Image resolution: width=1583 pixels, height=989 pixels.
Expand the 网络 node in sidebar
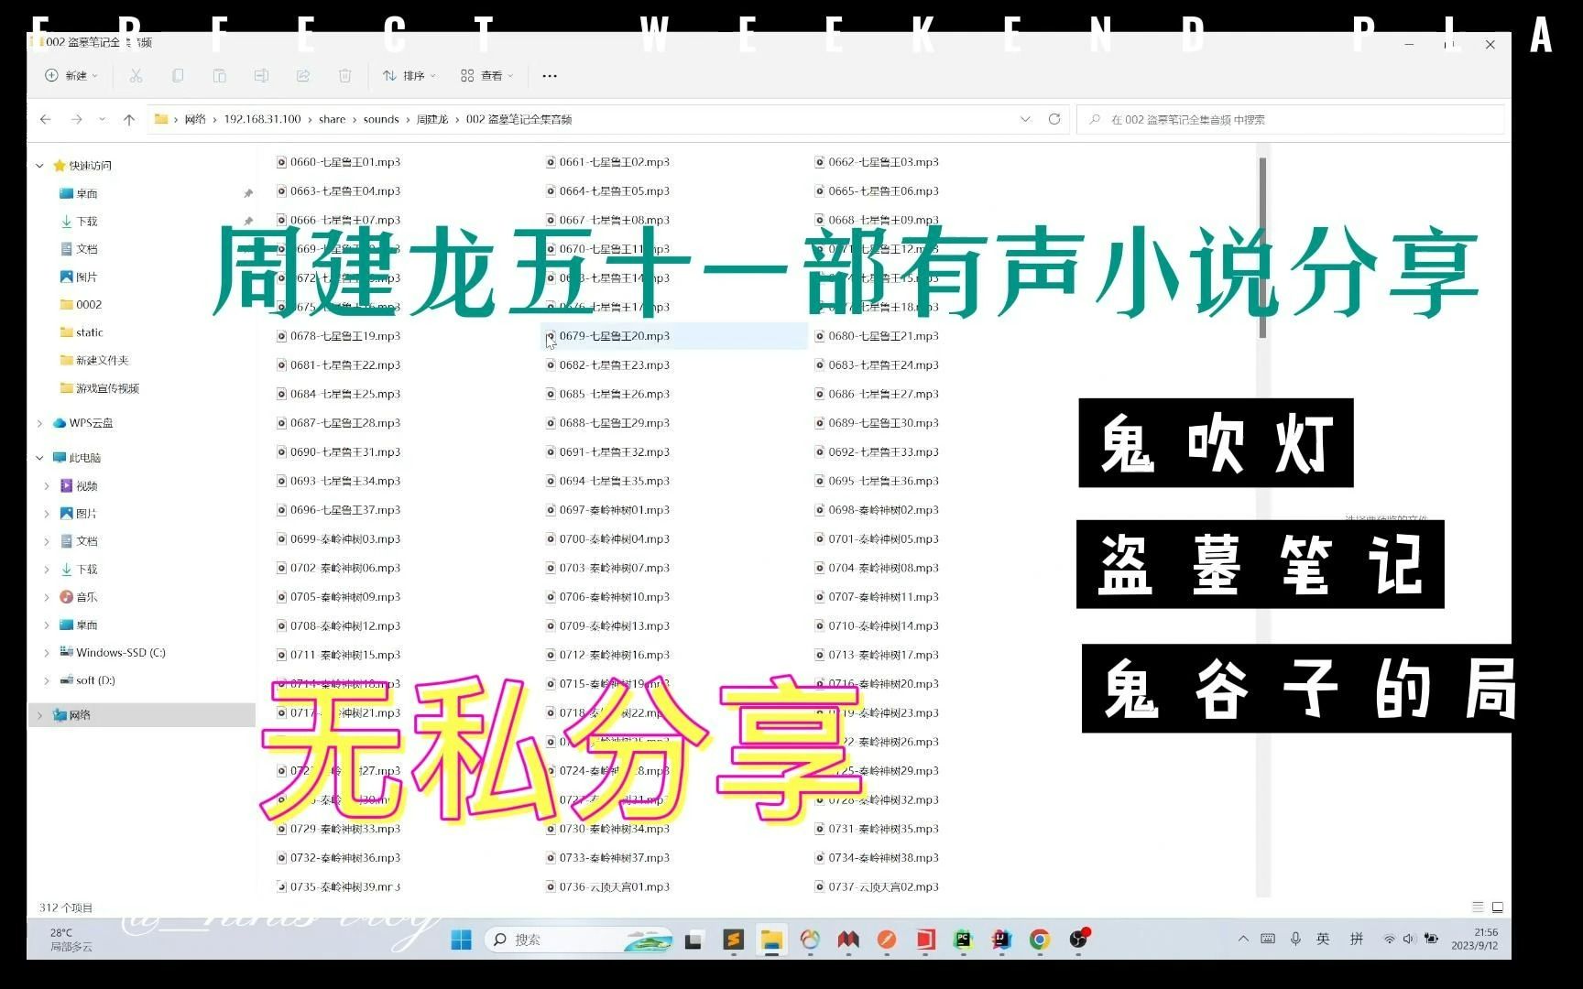point(39,715)
